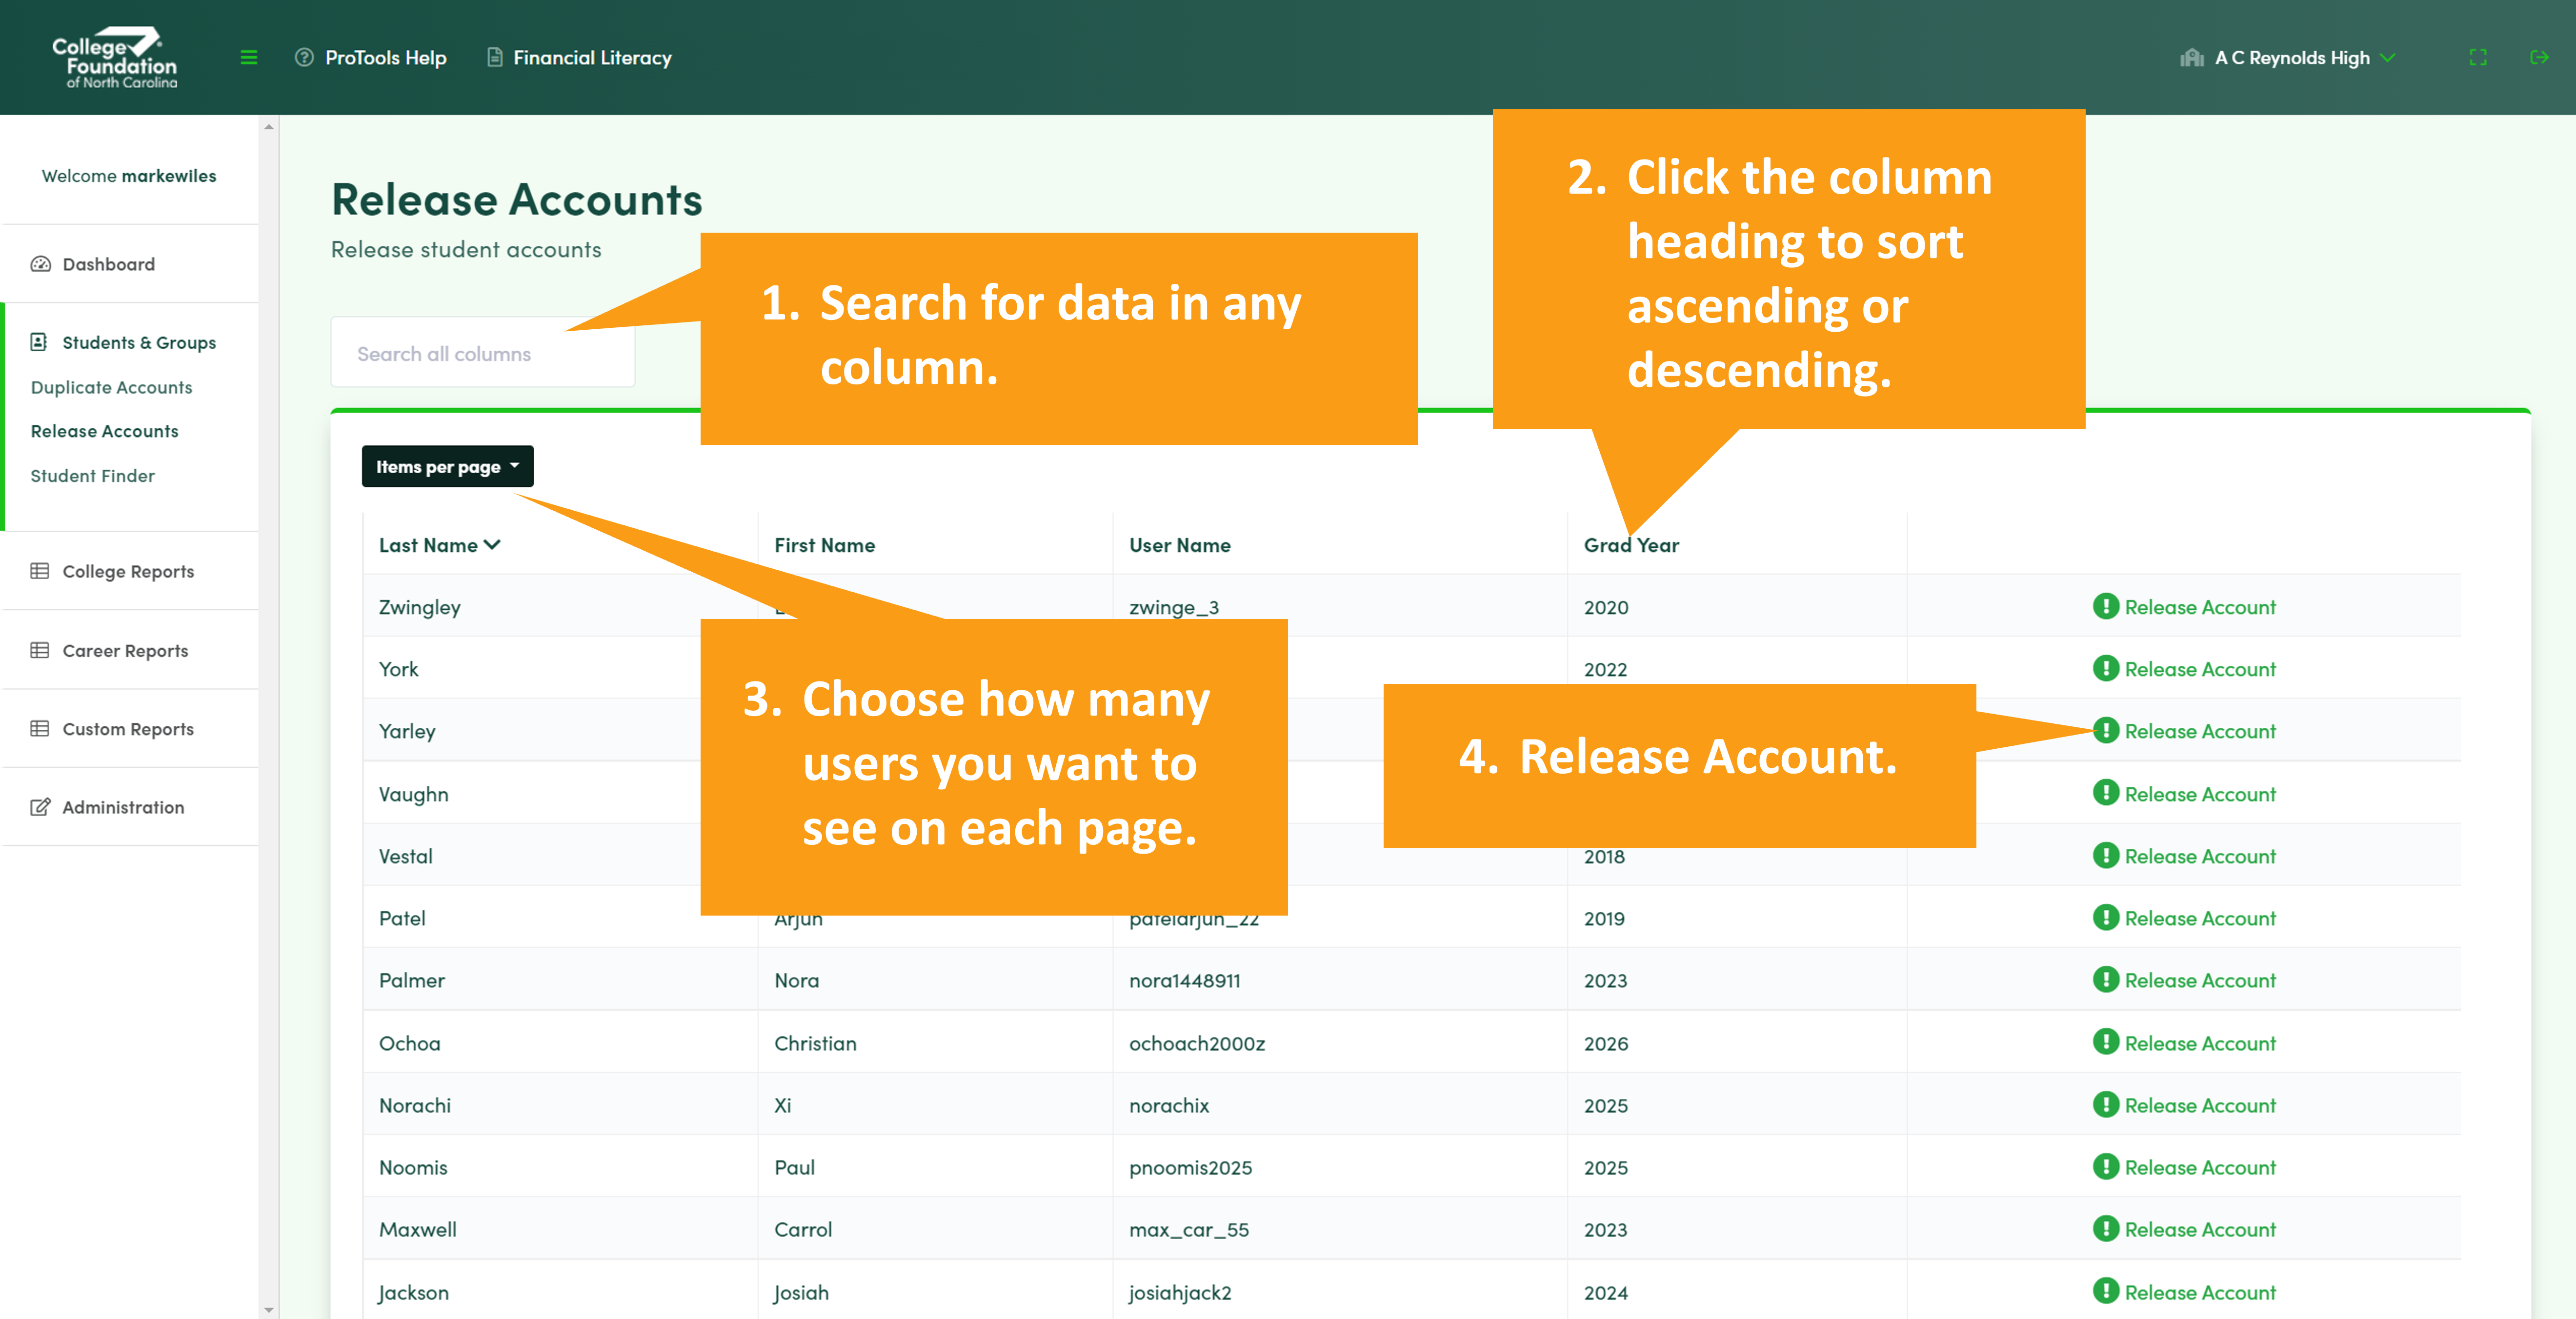Click the exclamation icon in Noomis's row
Viewport: 2576px width, 1319px height.
(2106, 1166)
